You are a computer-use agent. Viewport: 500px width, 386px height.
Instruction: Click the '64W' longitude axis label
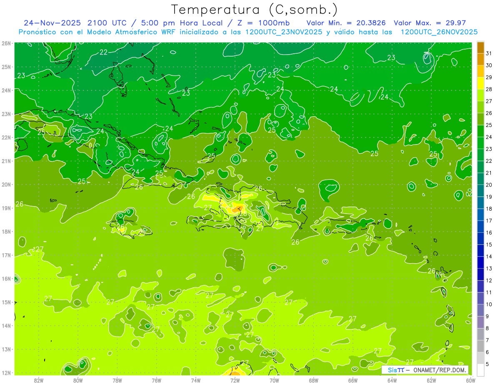coord(392,380)
